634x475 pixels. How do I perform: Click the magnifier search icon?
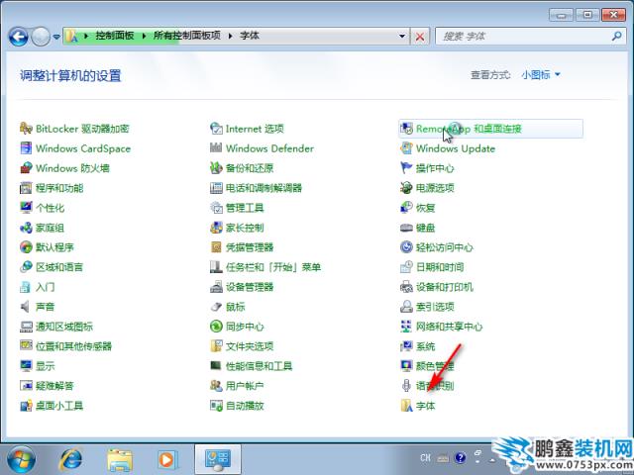click(616, 37)
